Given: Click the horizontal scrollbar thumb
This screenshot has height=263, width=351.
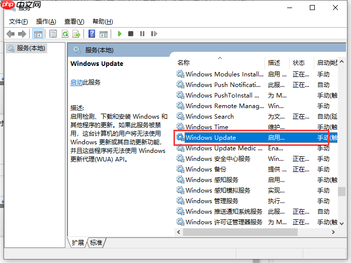Looking at the screenshot, I should 240,232.
